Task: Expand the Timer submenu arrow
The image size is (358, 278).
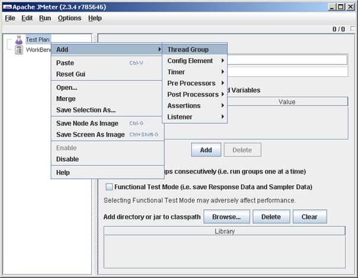Action: pyautogui.click(x=223, y=72)
